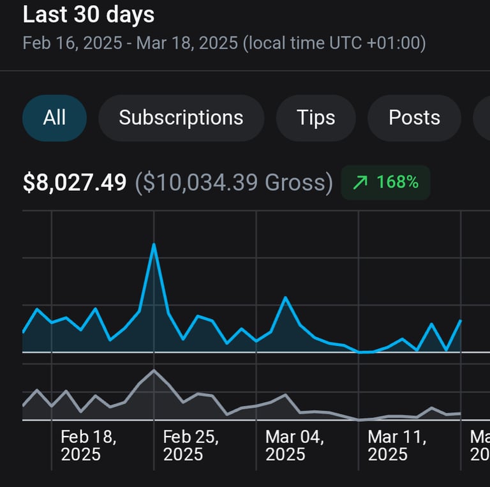
Task: Click the green upward trend arrow icon
Action: [x=360, y=183]
